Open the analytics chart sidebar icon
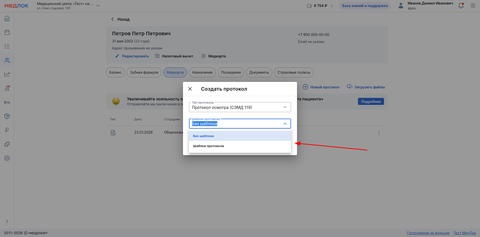The height and width of the screenshot is (237, 480). point(7,74)
